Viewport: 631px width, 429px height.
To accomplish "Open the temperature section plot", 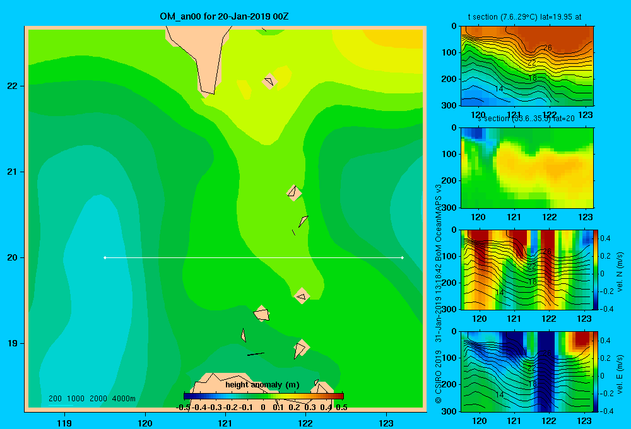I will 527,66.
